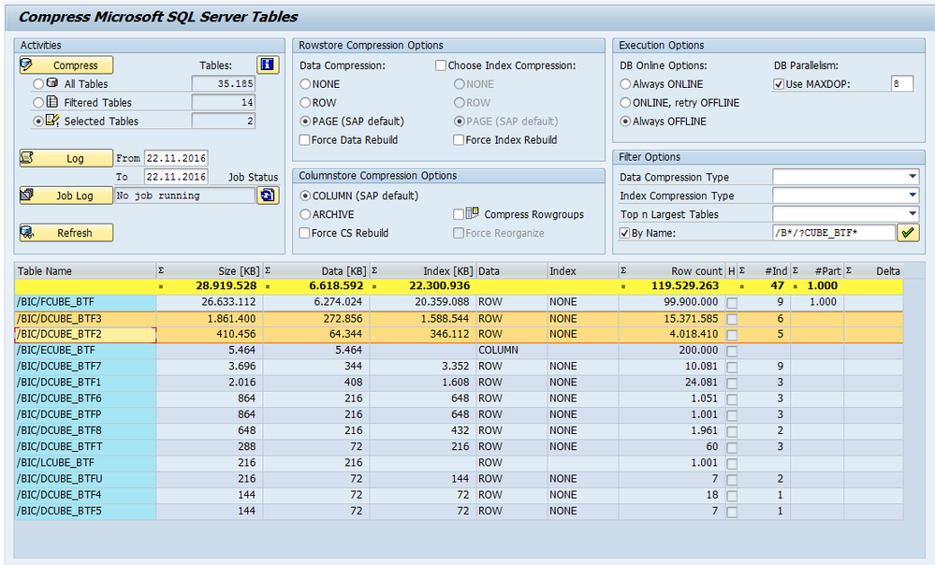Click the Index [KB] column header
Screen dimensions: 935x565
(x=423, y=271)
